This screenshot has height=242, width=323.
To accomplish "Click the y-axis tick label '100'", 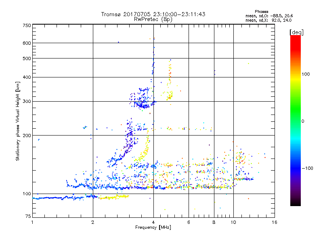I will coord(27,194).
